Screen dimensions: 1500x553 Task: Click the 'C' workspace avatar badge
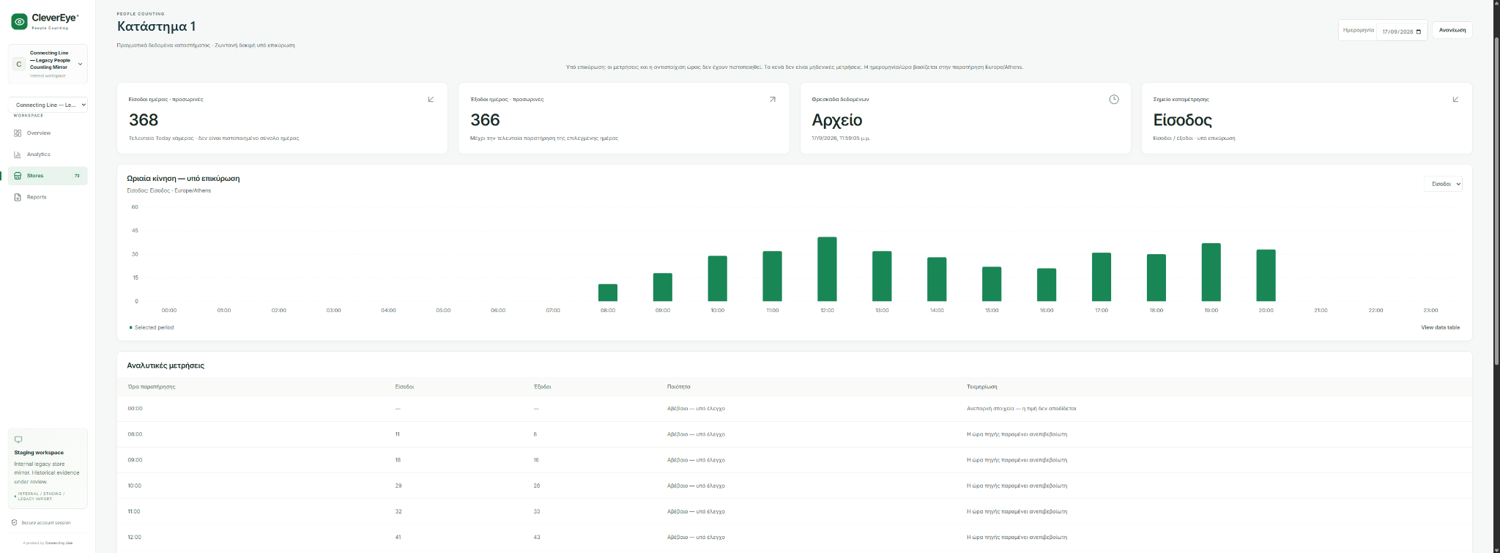pyautogui.click(x=19, y=64)
